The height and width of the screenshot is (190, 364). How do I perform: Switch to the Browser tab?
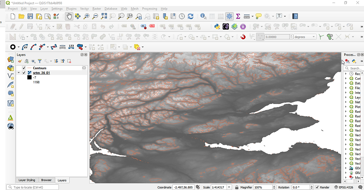click(x=46, y=180)
